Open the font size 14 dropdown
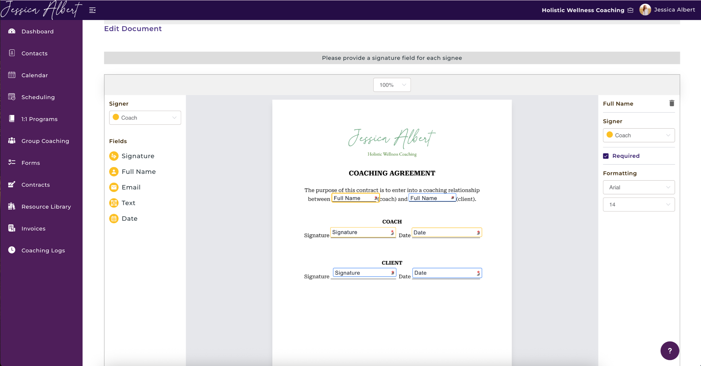Image resolution: width=701 pixels, height=366 pixels. (638, 204)
